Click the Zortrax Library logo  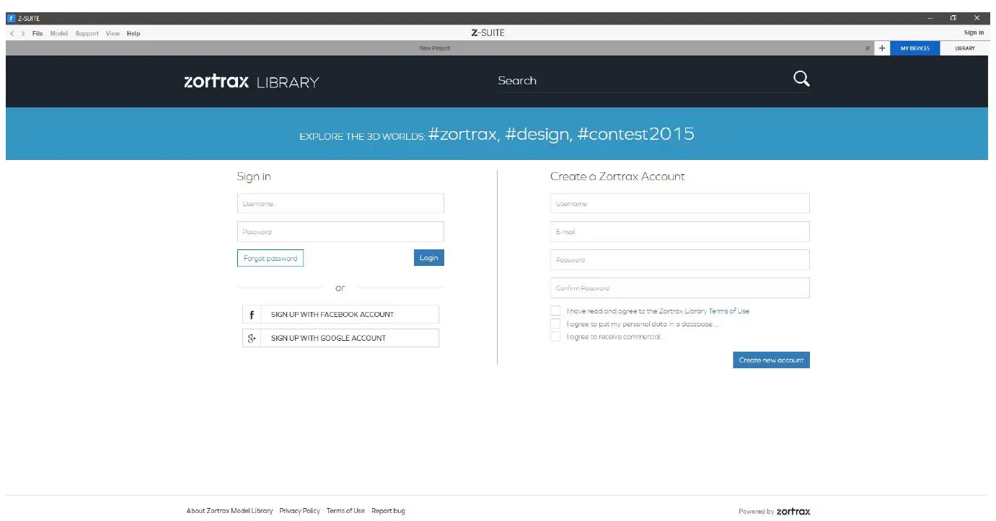pyautogui.click(x=250, y=81)
